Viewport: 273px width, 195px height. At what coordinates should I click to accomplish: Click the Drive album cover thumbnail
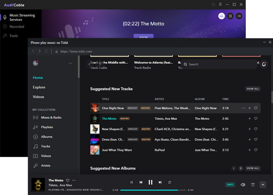pyautogui.click(x=95, y=139)
